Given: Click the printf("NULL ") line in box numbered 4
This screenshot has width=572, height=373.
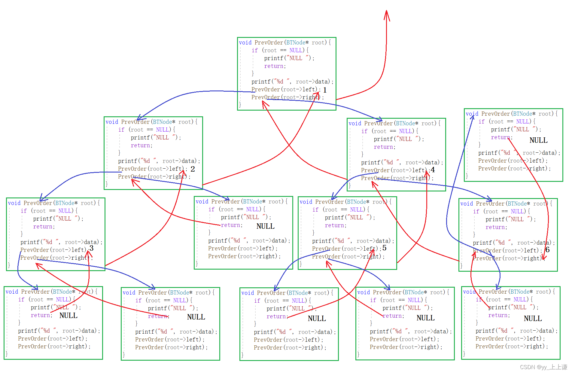Looking at the screenshot, I should [399, 139].
